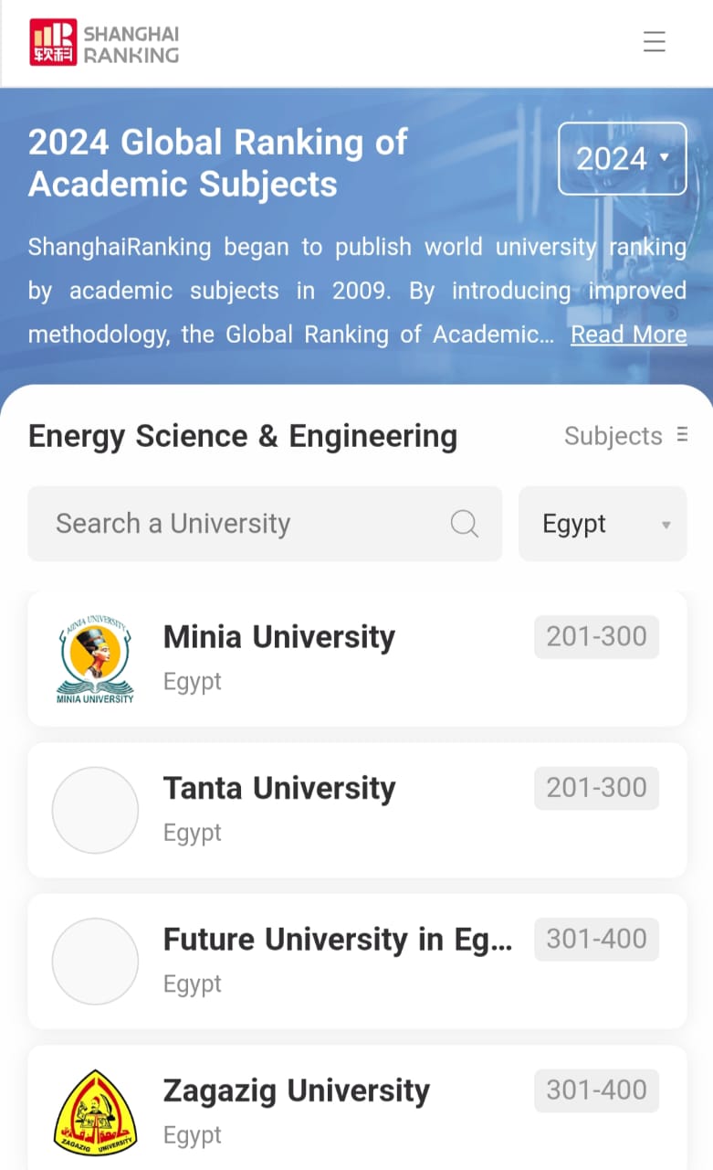
Task: Click the Zagazig University logo
Action: [95, 1113]
